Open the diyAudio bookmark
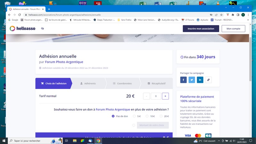Image resolution: width=256 pixels, height=144 pixels. coord(203,20)
